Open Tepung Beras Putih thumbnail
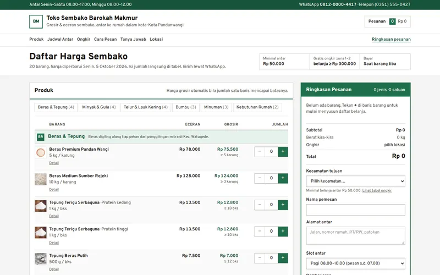Viewport: 440px width, 275px height. point(41,259)
